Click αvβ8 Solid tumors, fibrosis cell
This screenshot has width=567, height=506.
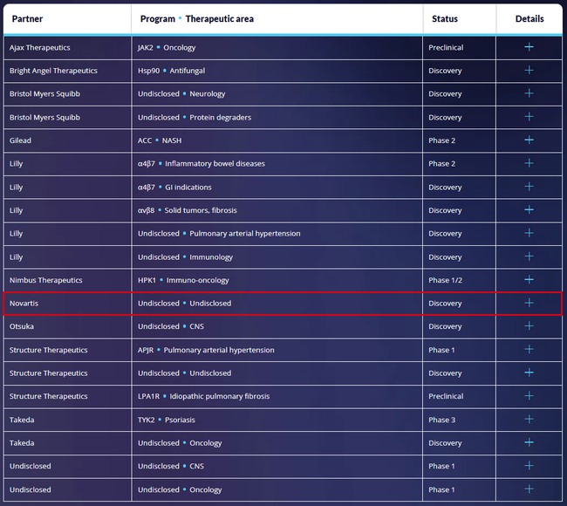pos(277,210)
